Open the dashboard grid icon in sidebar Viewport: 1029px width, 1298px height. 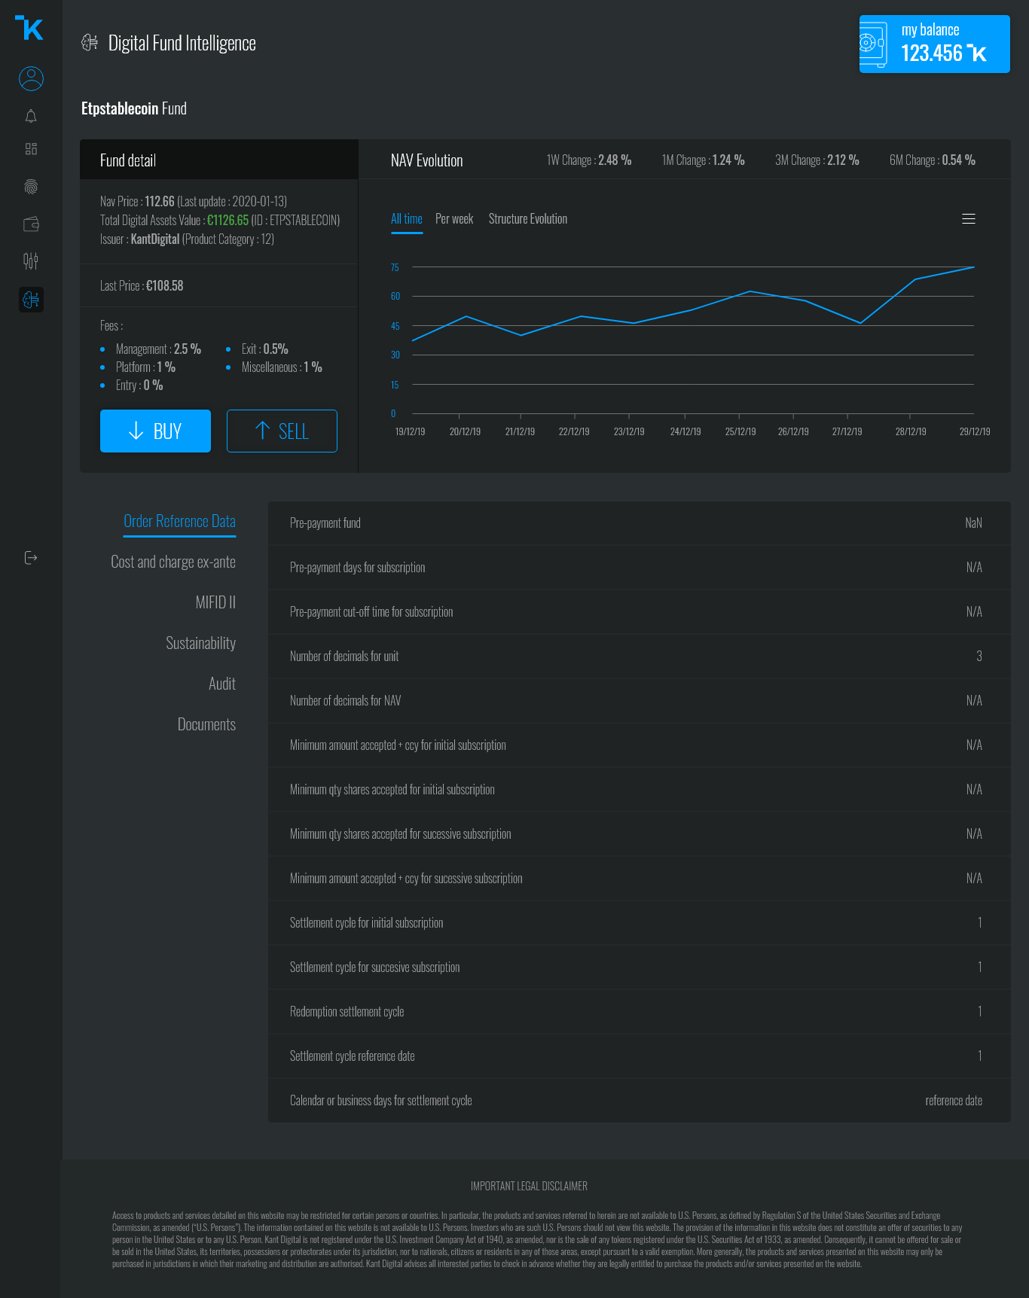31,149
